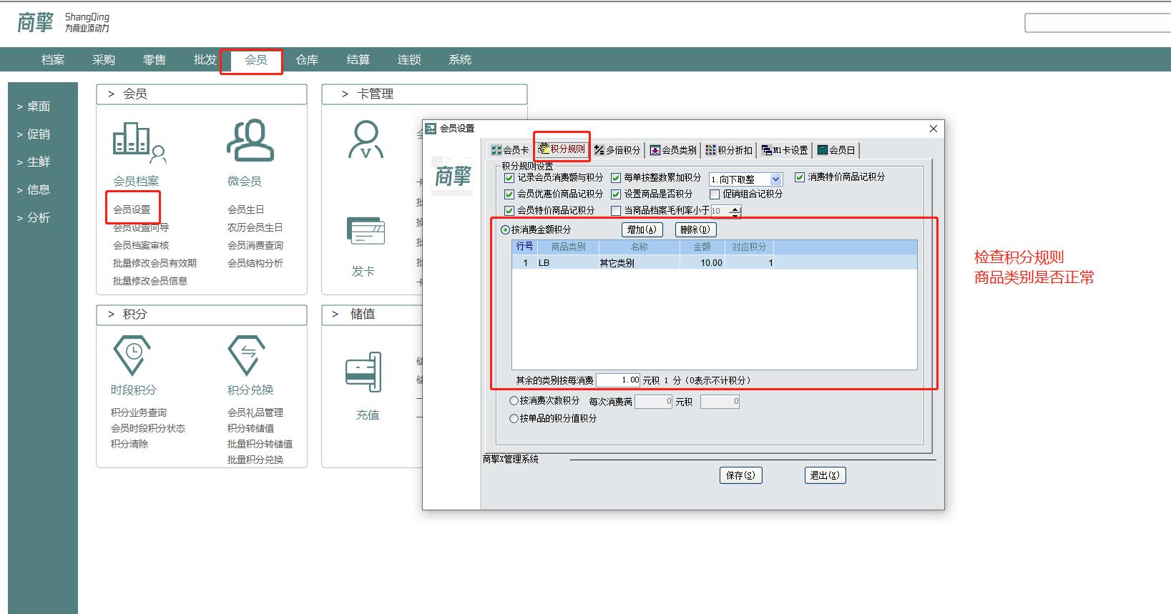1171x614 pixels.
Task: Switch to the 积分规则 tab
Action: click(562, 149)
